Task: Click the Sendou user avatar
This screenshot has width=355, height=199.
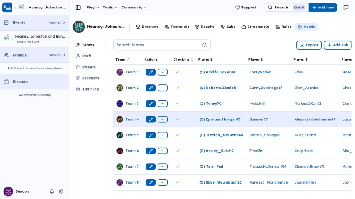Action: (8, 191)
